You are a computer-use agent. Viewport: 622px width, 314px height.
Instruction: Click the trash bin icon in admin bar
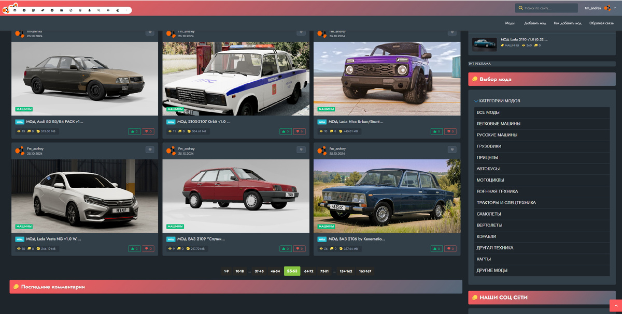pos(80,10)
